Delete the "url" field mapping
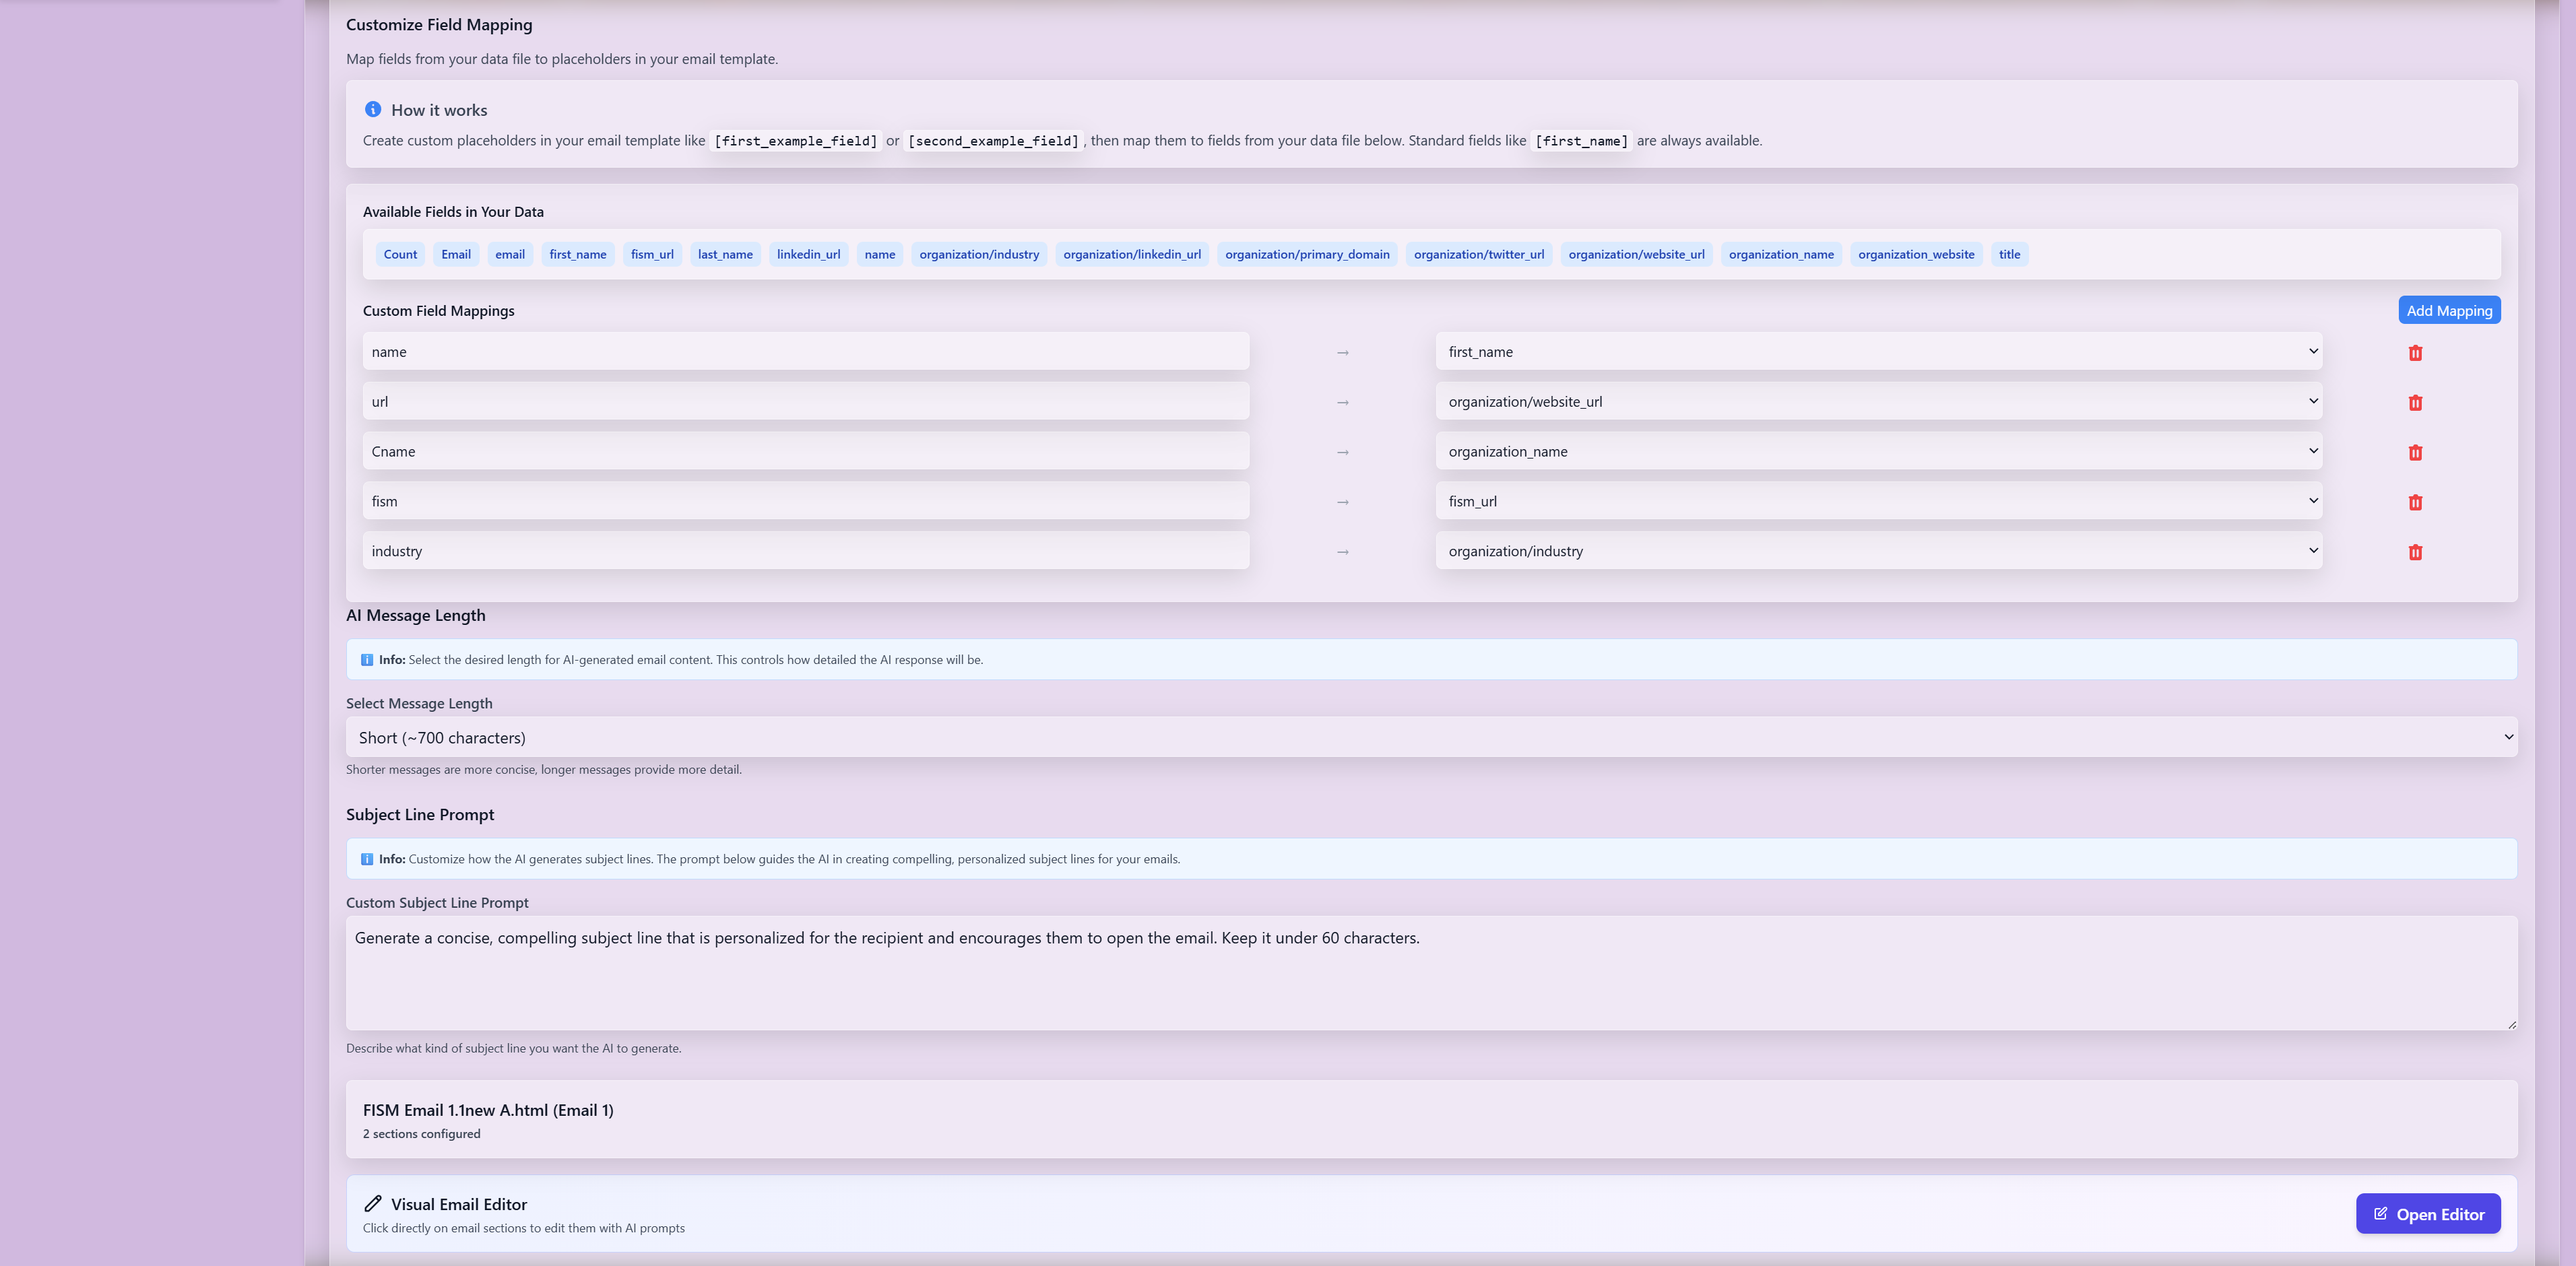 pyautogui.click(x=2416, y=402)
